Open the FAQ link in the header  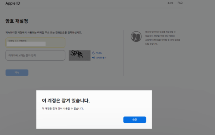point(180,3)
